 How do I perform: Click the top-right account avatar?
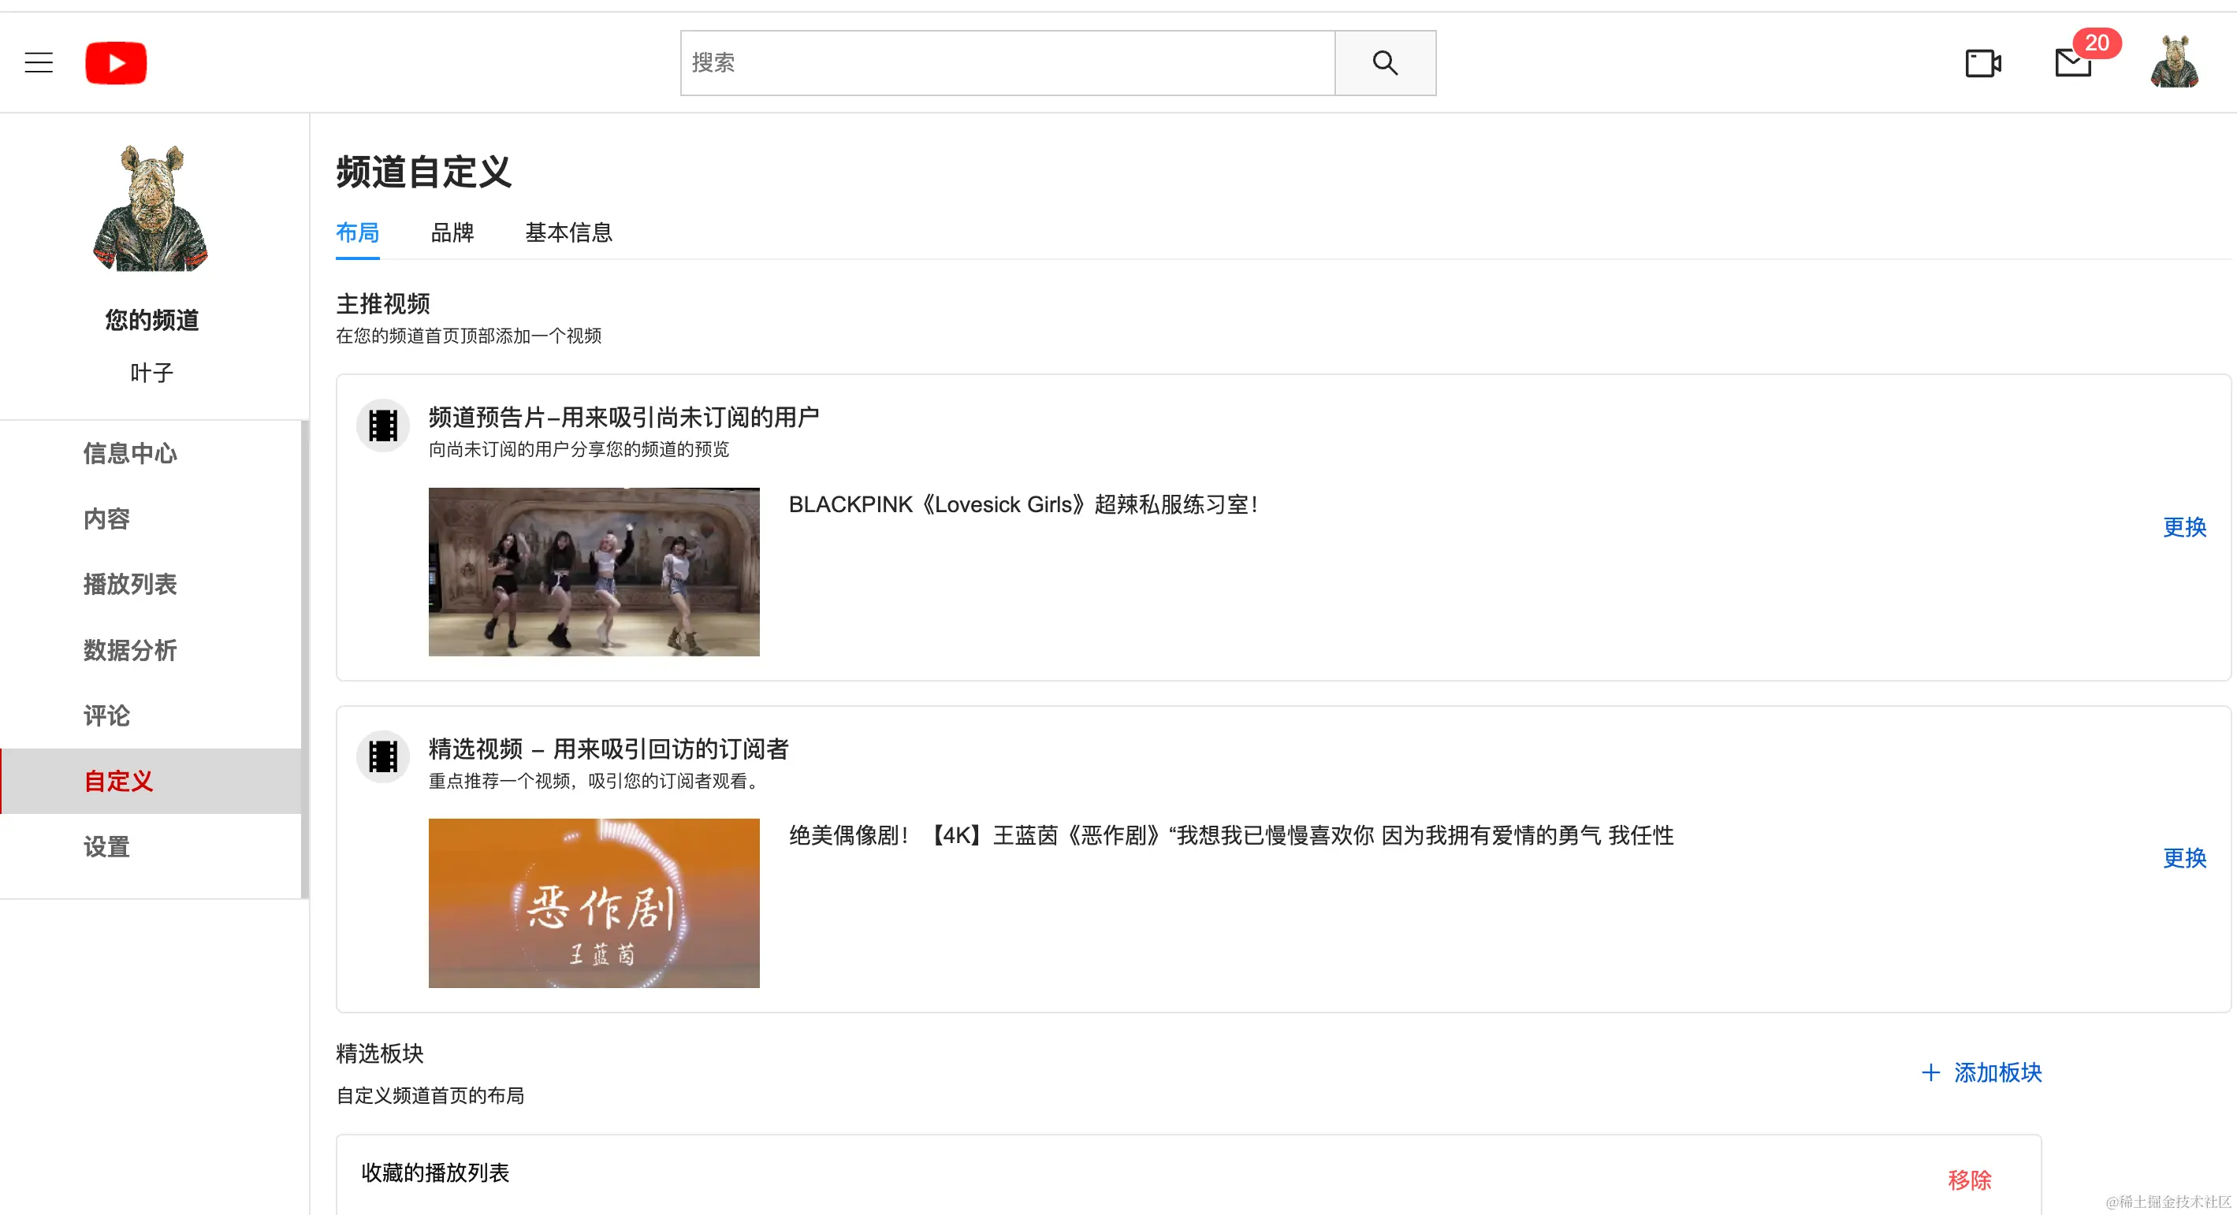point(2174,62)
